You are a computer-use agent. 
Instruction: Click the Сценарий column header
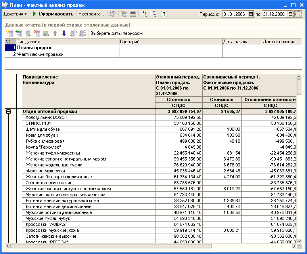[x=171, y=42]
